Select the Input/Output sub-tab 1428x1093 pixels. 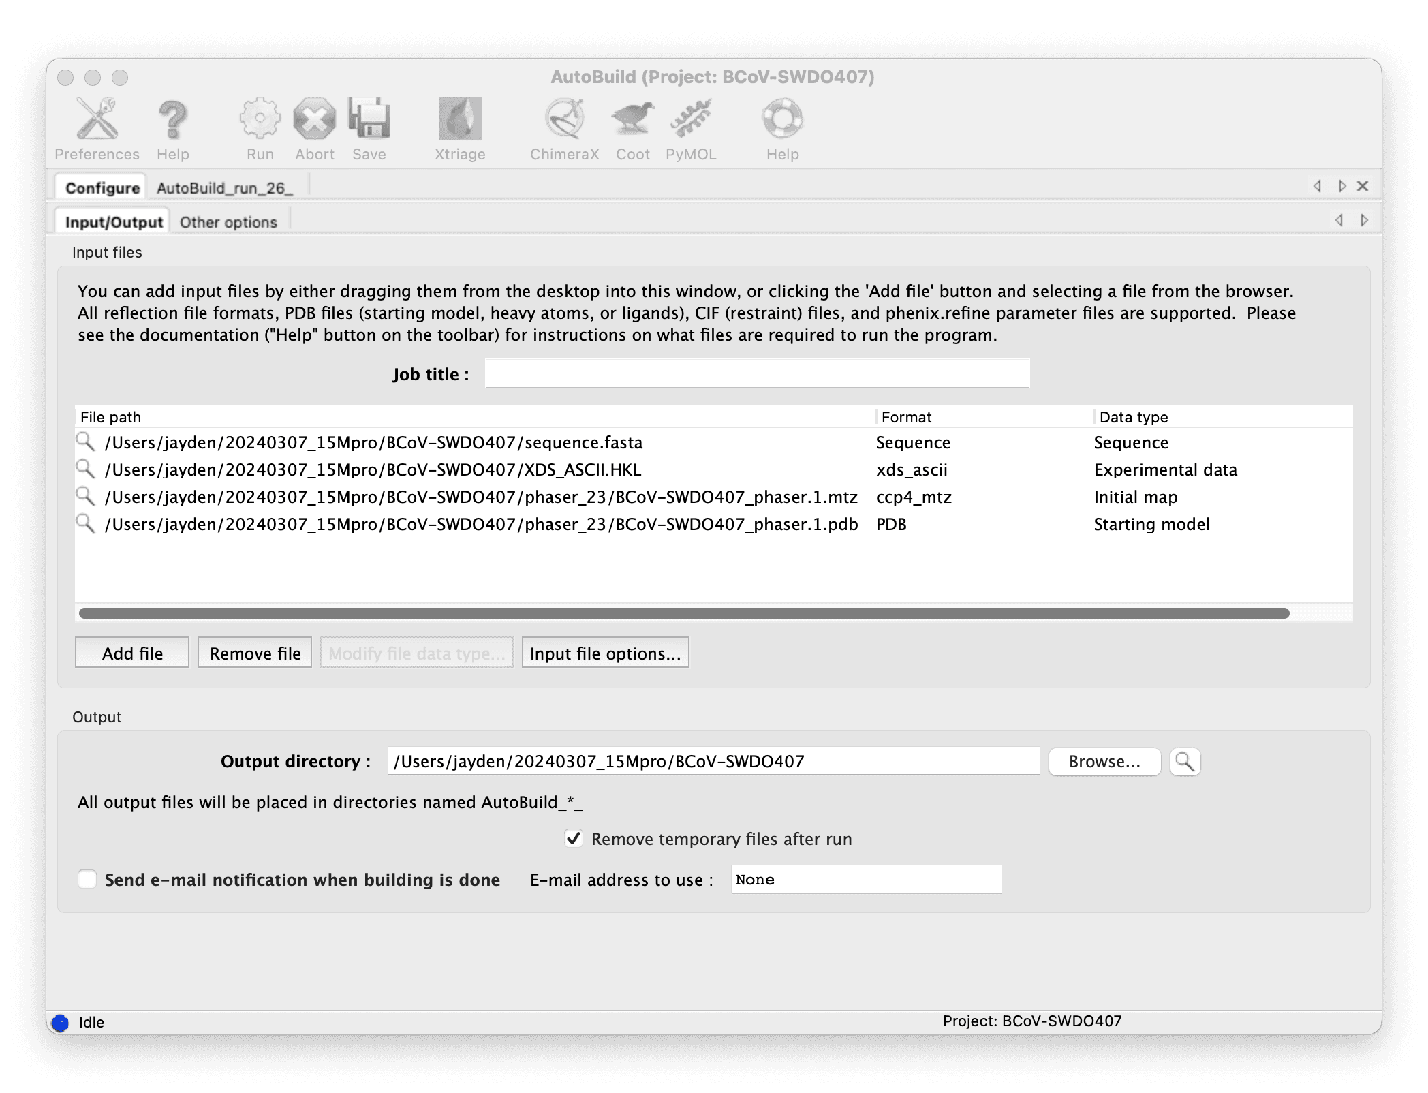[114, 222]
